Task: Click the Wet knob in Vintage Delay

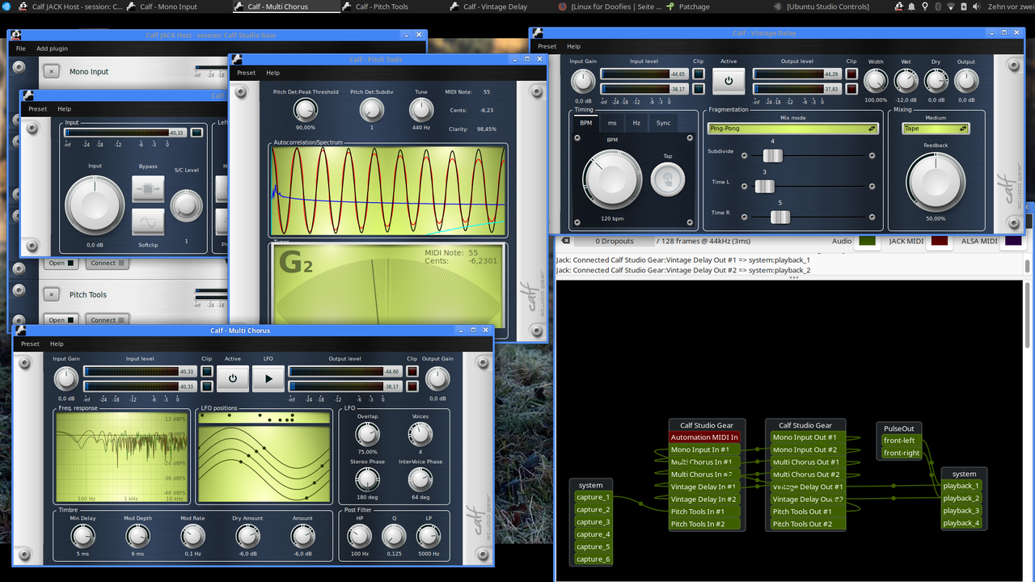Action: tap(906, 81)
